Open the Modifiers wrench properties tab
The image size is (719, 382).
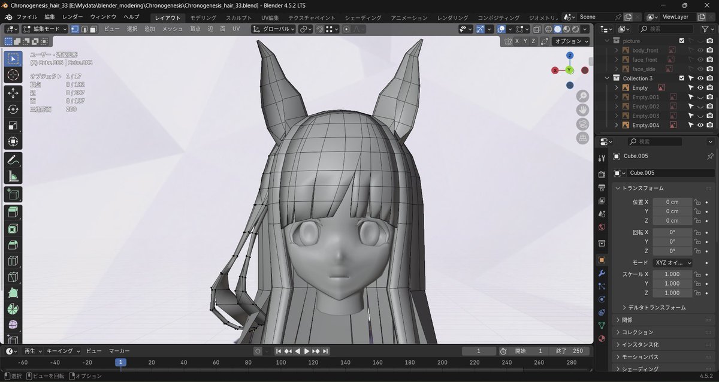pyautogui.click(x=602, y=273)
